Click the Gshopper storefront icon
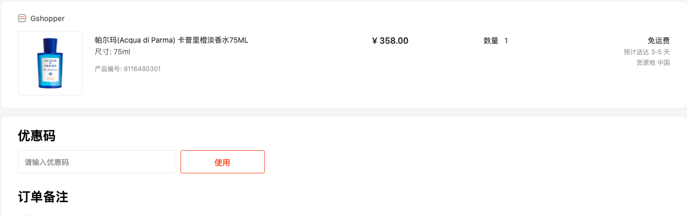Viewport: 687px width, 216px height. click(x=22, y=18)
